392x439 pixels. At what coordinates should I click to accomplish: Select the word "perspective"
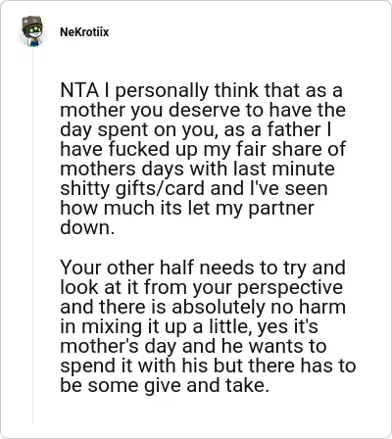(290, 288)
